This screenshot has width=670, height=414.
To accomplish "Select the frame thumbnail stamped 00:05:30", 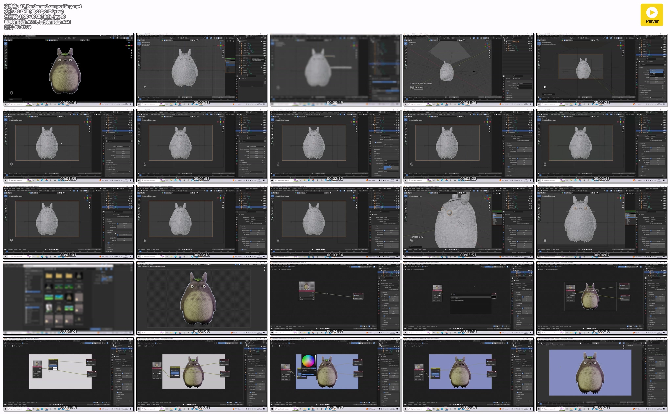I will pos(602,298).
